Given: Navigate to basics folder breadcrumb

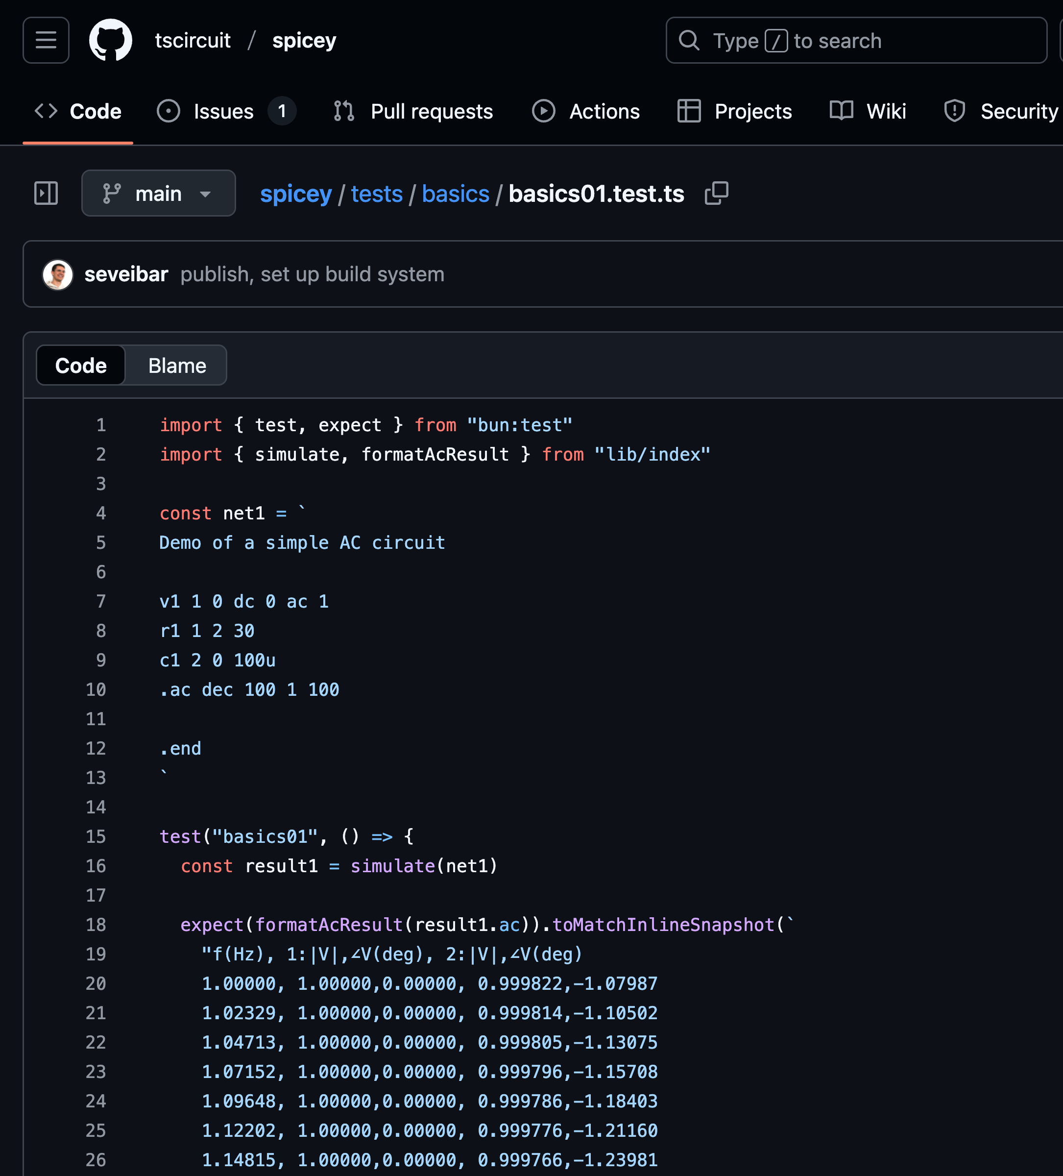Looking at the screenshot, I should coord(455,194).
